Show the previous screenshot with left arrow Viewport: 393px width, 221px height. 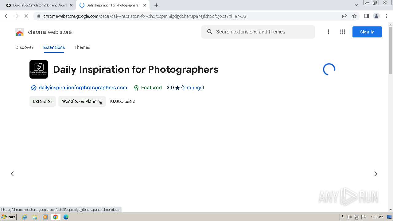pyautogui.click(x=12, y=174)
